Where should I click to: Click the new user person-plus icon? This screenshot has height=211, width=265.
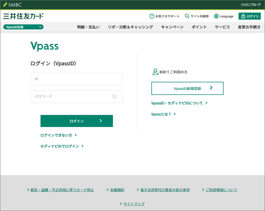click(155, 72)
